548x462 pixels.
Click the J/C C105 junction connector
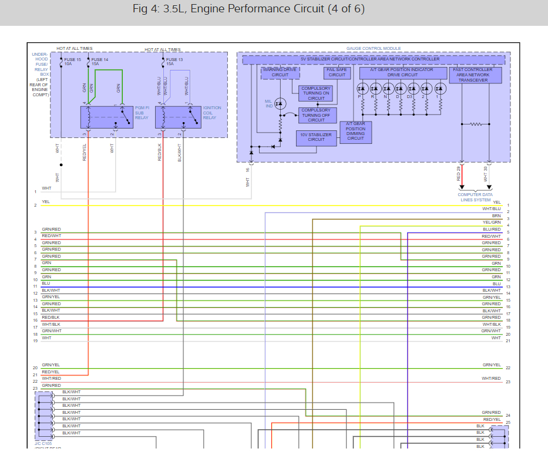click(x=44, y=416)
